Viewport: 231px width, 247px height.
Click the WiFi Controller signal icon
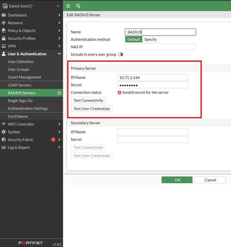(4, 124)
